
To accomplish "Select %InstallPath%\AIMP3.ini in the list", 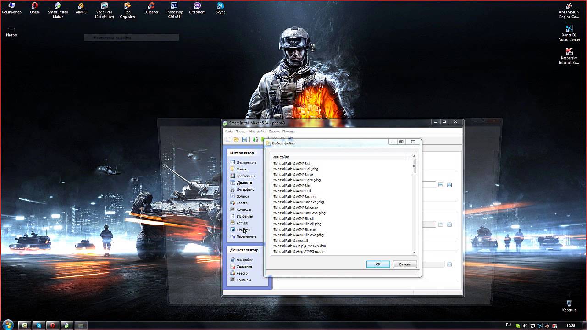I will coord(292,186).
